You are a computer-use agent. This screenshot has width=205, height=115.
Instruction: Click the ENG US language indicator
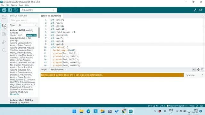click(x=171, y=111)
